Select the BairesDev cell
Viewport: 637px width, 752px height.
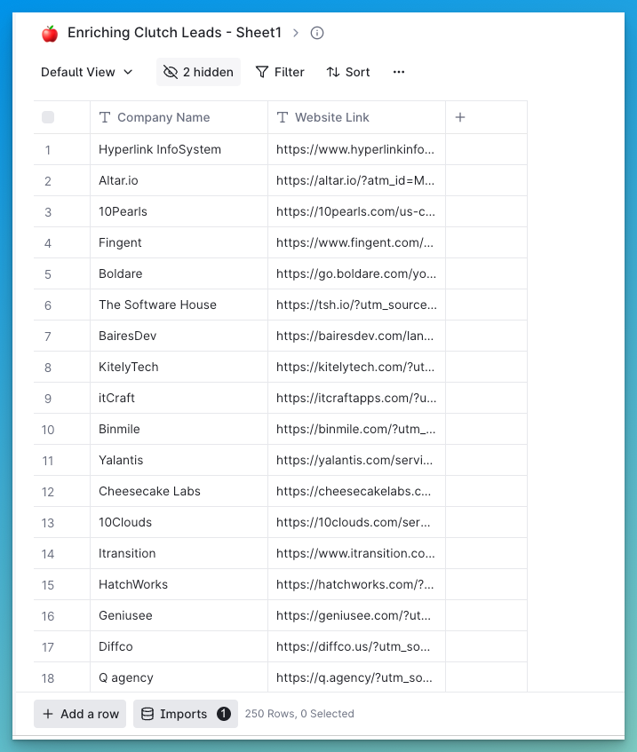point(179,336)
